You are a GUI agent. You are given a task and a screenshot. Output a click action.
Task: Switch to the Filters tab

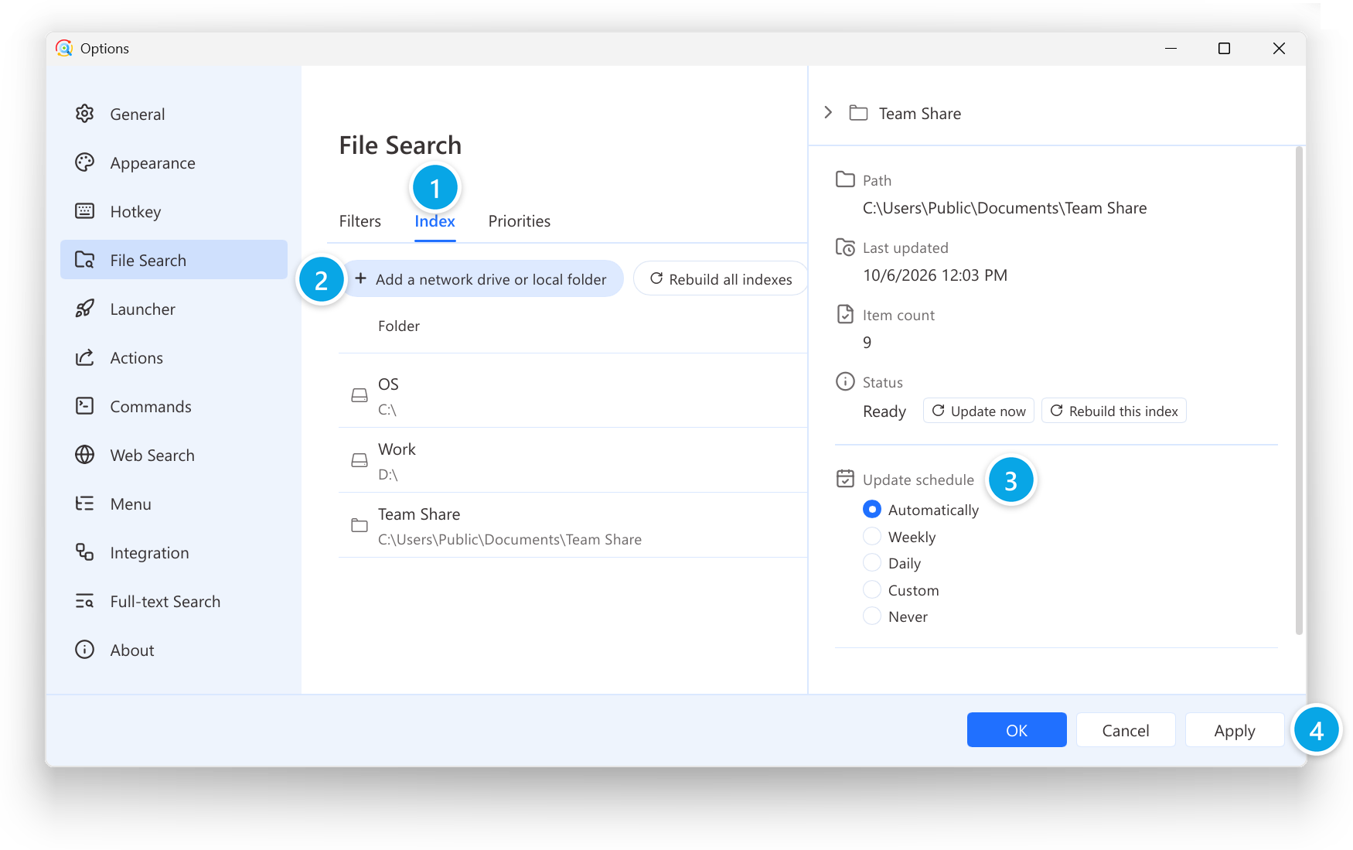[360, 221]
